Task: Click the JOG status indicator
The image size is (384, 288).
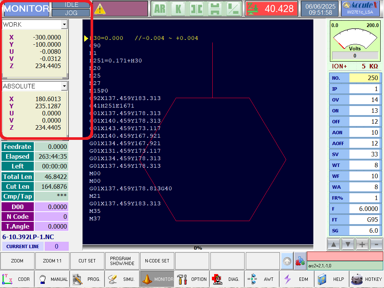Action: point(71,13)
